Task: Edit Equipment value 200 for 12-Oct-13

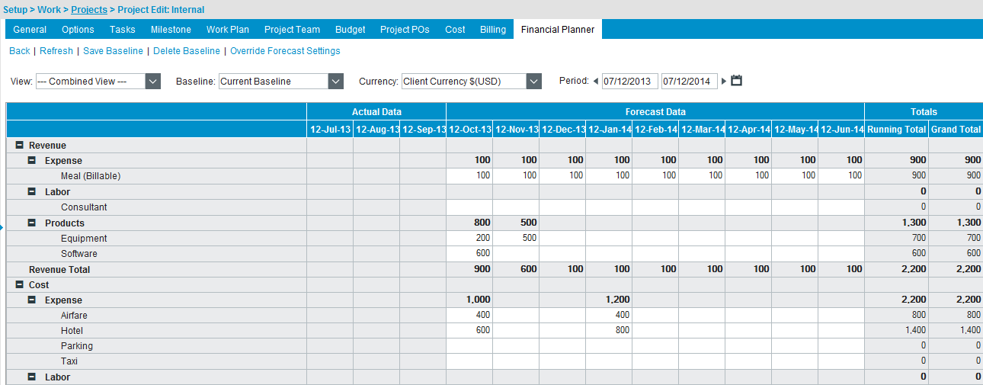Action: click(x=469, y=239)
